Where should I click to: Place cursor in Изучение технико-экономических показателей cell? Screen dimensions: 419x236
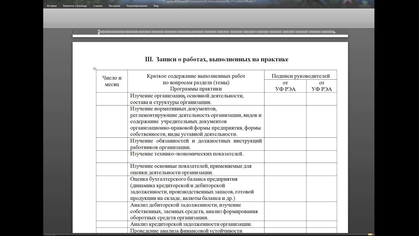[196, 157]
